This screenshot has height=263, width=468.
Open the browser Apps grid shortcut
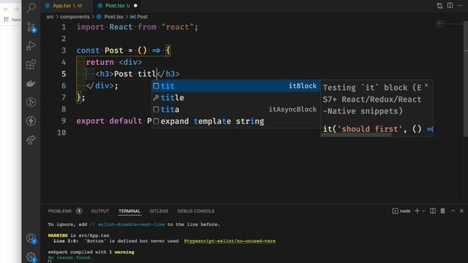[6, 20]
